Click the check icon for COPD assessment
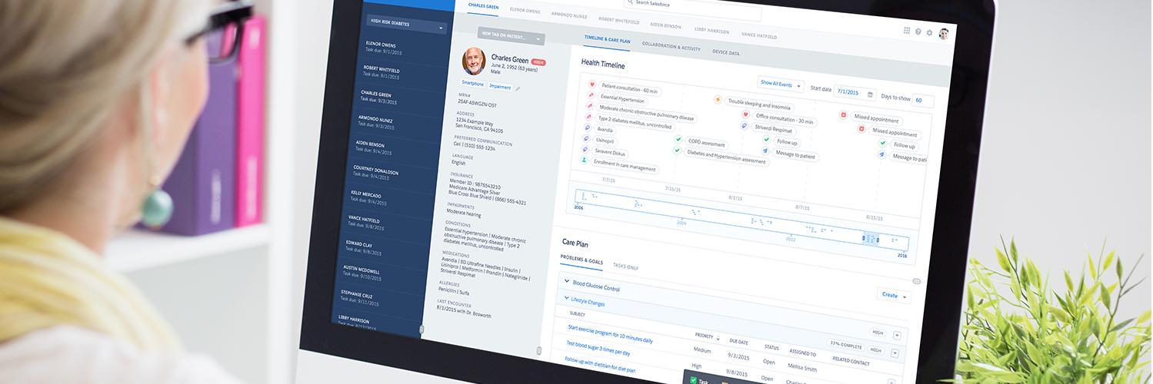Viewport: 1153px width, 384px height. click(x=678, y=140)
